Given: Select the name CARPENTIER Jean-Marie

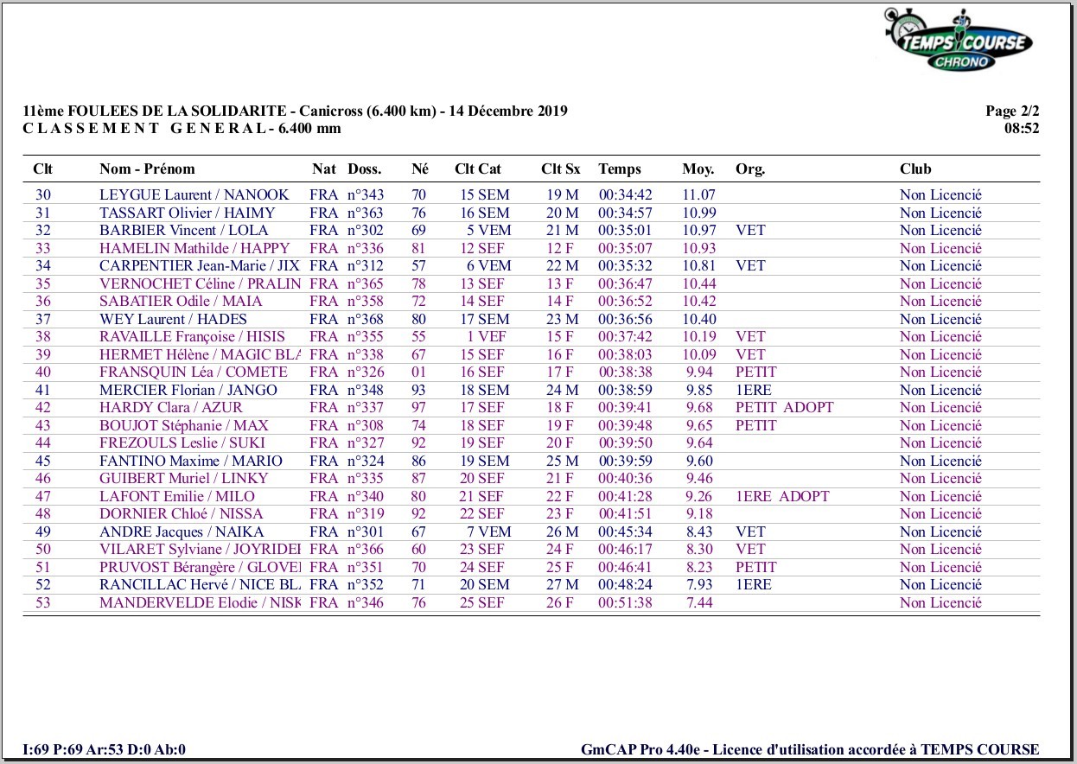Looking at the screenshot, I should click(x=185, y=266).
